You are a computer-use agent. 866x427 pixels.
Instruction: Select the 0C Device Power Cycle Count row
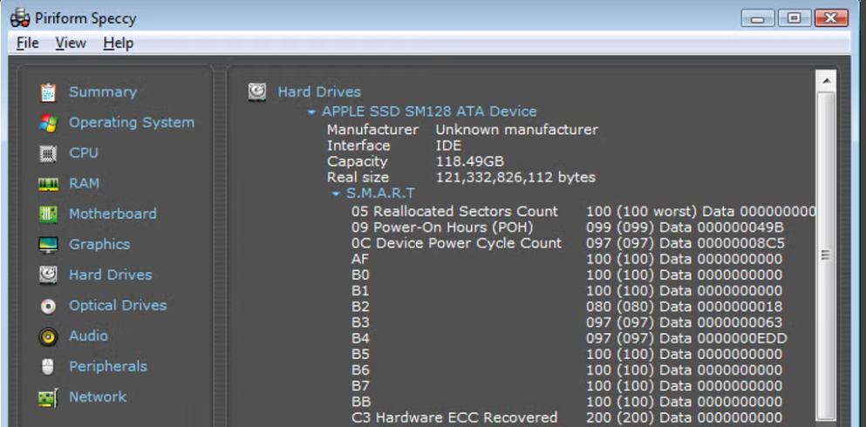pos(569,243)
